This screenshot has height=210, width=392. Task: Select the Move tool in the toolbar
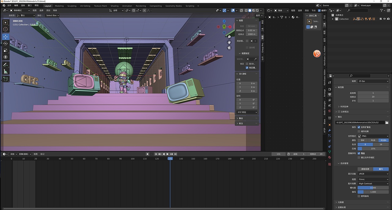(x=6, y=37)
